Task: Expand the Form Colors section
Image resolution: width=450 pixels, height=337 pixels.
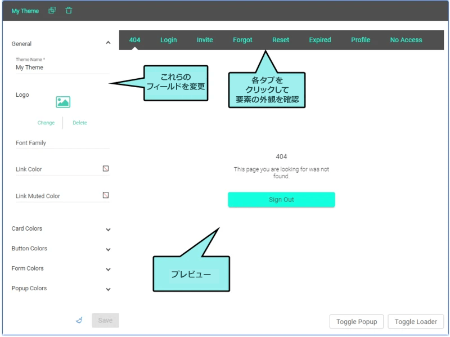Action: (108, 269)
